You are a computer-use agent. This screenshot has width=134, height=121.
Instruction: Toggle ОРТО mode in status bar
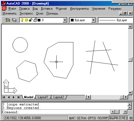(92, 118)
